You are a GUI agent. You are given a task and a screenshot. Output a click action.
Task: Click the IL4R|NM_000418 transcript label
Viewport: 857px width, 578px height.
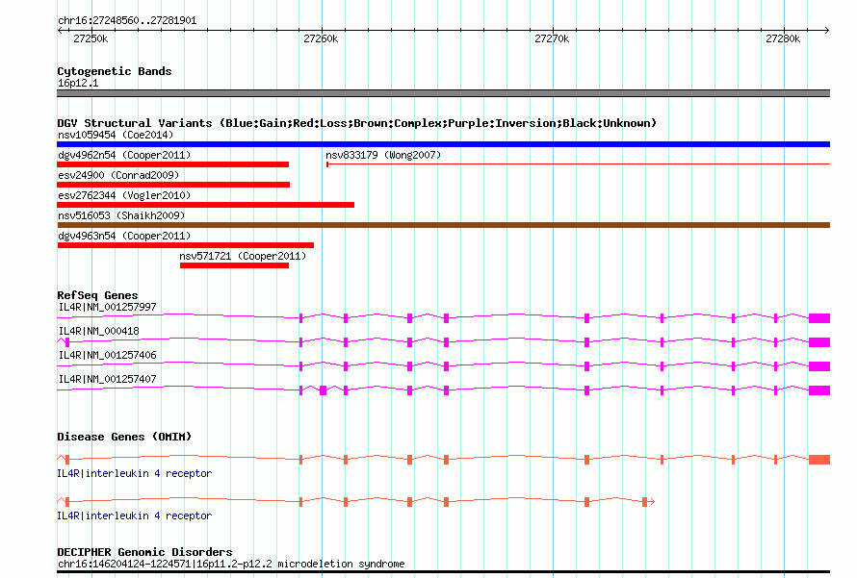pyautogui.click(x=98, y=331)
